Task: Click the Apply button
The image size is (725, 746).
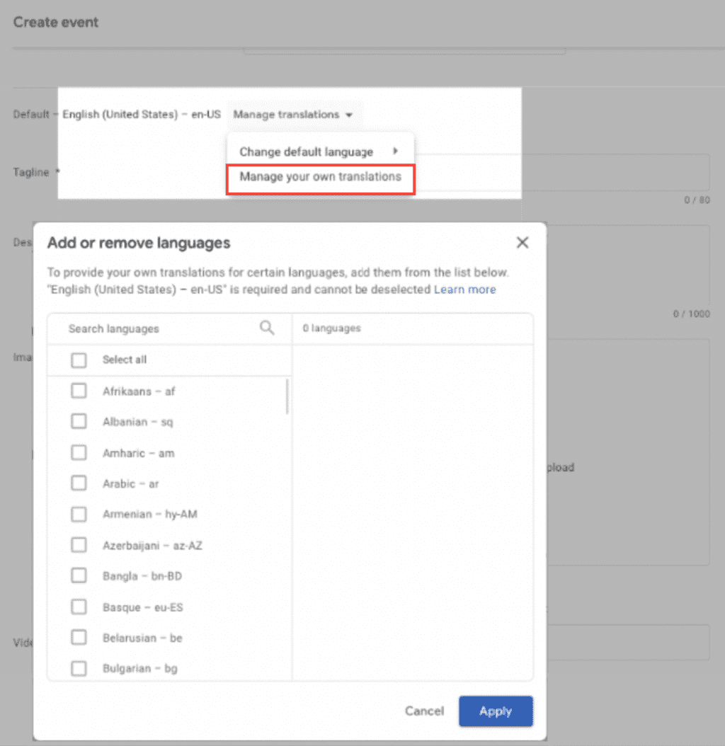Action: pyautogui.click(x=496, y=711)
